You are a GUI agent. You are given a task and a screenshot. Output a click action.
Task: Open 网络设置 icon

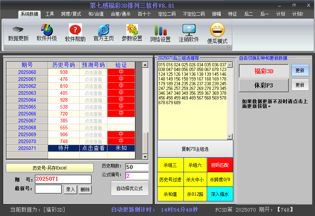pyautogui.click(x=160, y=30)
